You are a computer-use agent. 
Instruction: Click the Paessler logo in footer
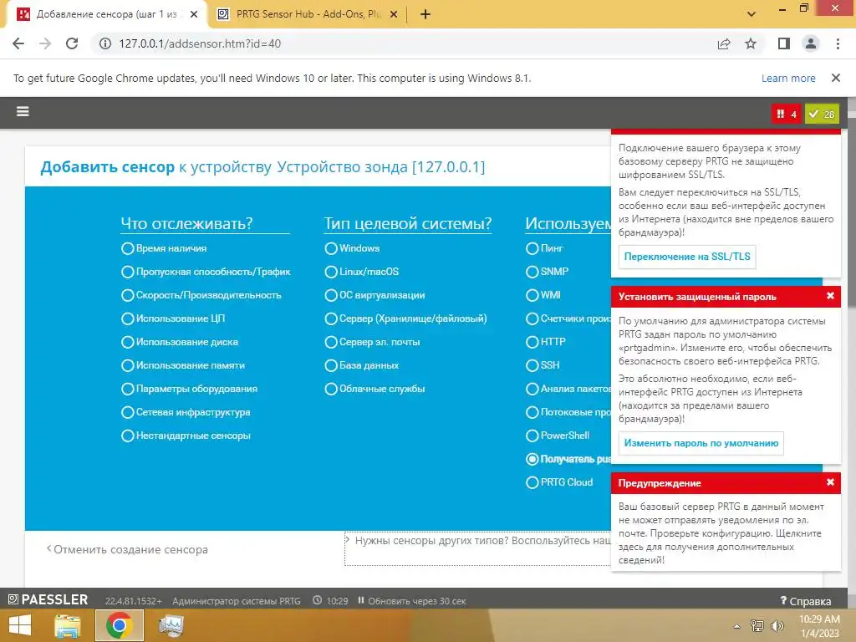click(x=48, y=600)
